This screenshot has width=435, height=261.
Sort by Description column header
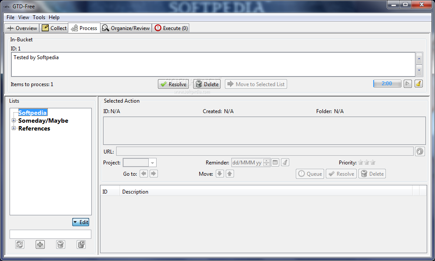point(266,192)
